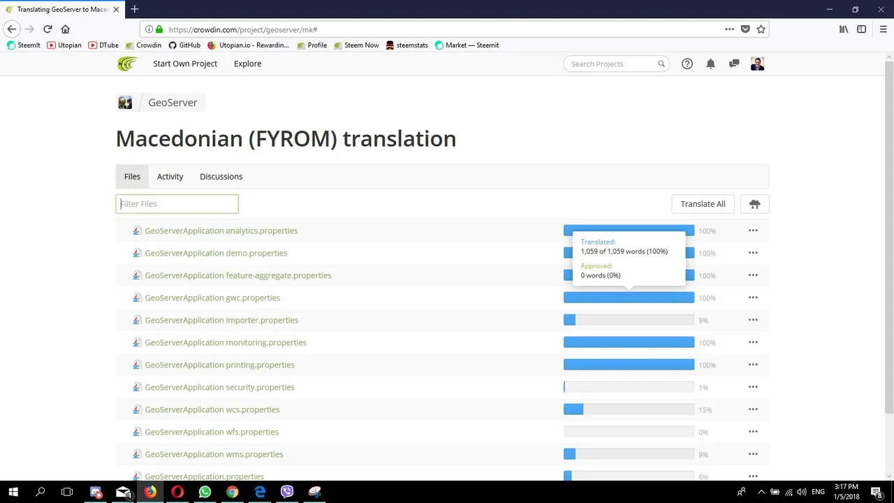The height and width of the screenshot is (503, 894).
Task: Go back with the browser back arrow
Action: [x=12, y=29]
